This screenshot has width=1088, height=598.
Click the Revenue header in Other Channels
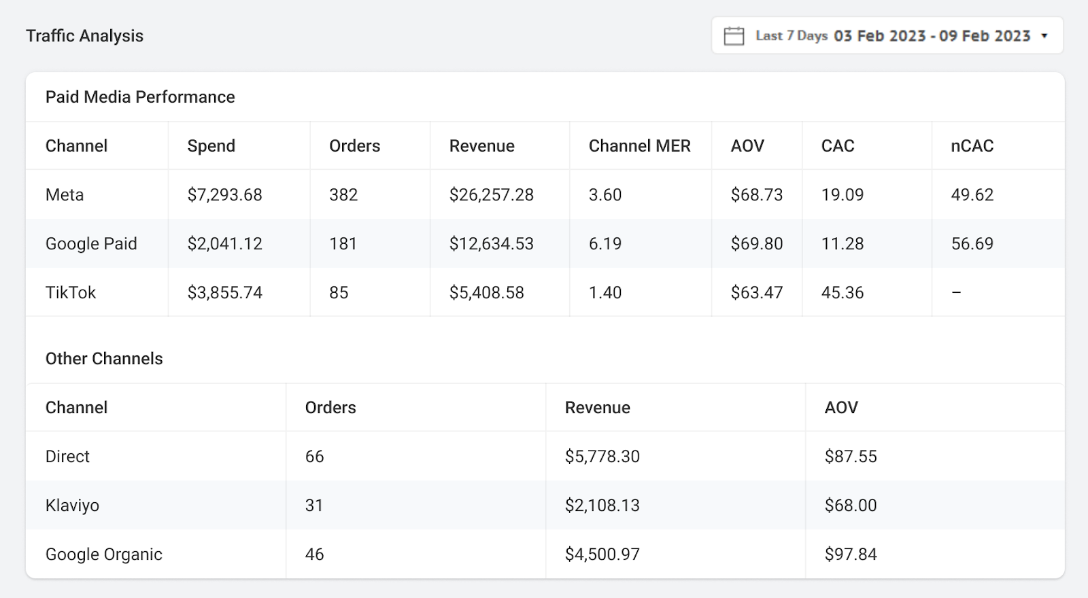tap(597, 408)
